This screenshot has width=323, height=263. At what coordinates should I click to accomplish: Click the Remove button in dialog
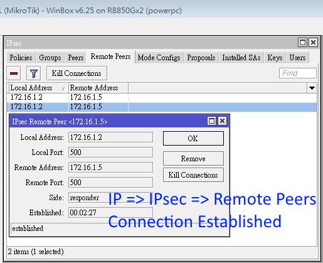tap(193, 159)
